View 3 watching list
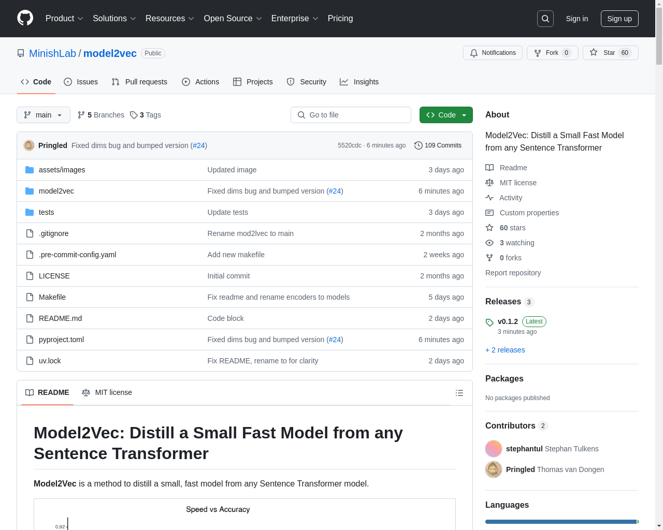The height and width of the screenshot is (530, 663). (x=517, y=243)
